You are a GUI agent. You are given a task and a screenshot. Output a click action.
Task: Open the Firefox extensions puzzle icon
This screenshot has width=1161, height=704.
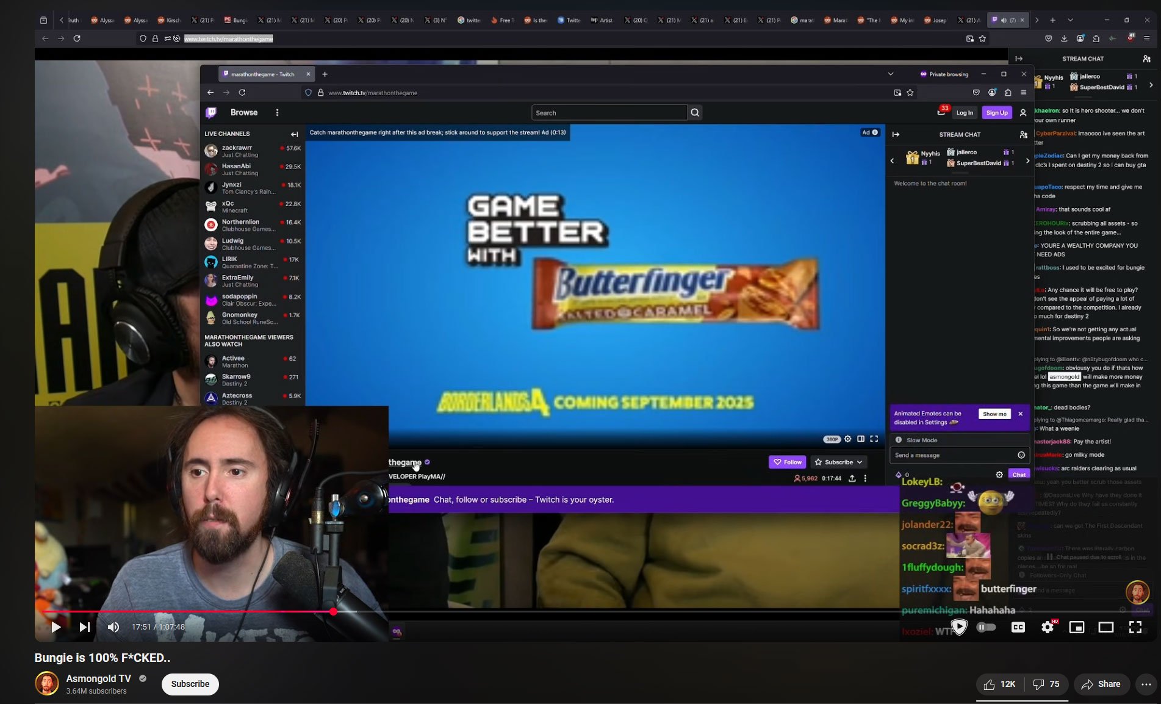pos(1096,38)
